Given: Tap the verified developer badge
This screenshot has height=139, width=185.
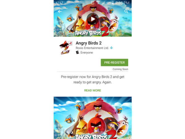Looking at the screenshot, I should point(111,48).
